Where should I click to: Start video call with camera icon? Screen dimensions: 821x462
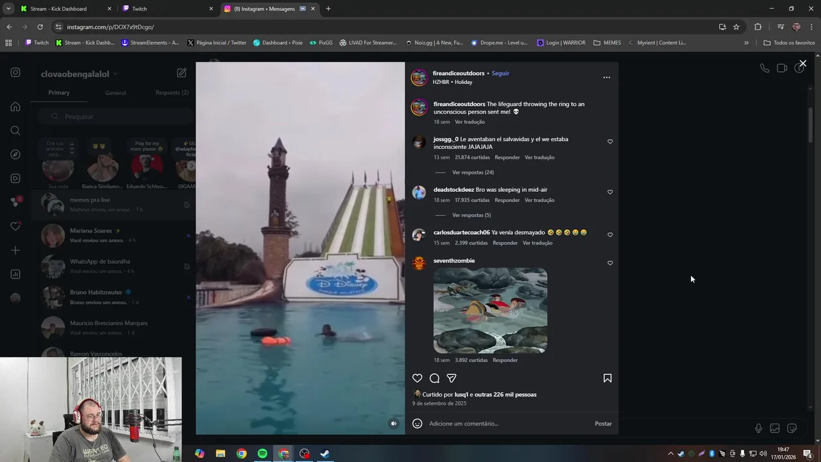pyautogui.click(x=782, y=68)
